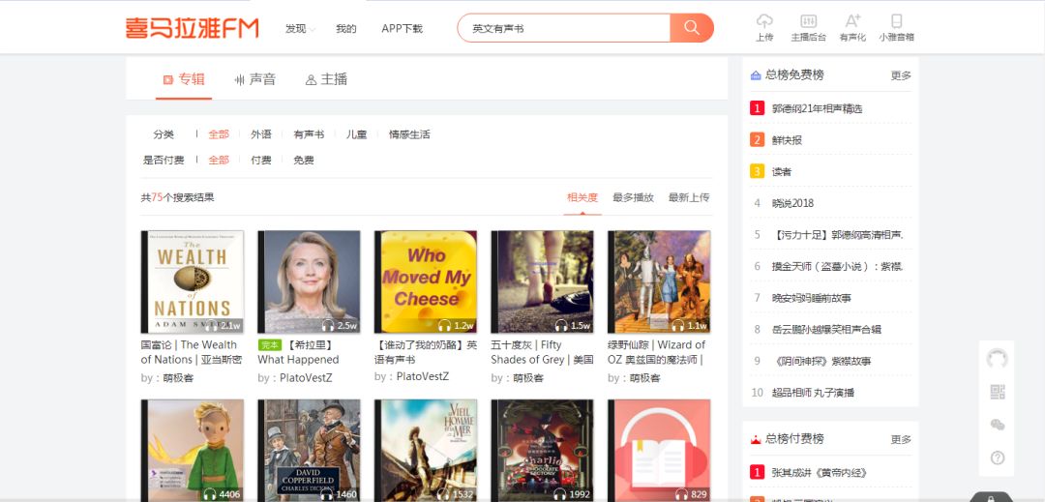The width and height of the screenshot is (1045, 502).
Task: Open the Fifty Shades of Grey cover
Action: (543, 281)
